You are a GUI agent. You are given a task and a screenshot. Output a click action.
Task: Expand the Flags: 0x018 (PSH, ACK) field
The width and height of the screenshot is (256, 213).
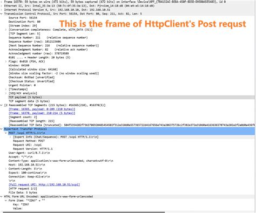(6, 61)
